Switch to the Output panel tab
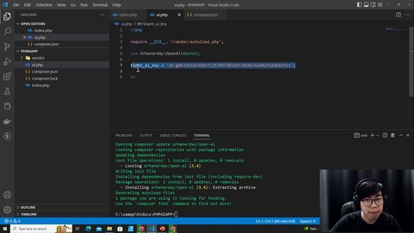This screenshot has height=233, width=414. (146, 135)
